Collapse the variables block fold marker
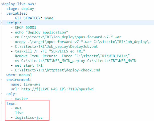Image resolution: width=154 pixels, height=121 pixels. point(1,13)
